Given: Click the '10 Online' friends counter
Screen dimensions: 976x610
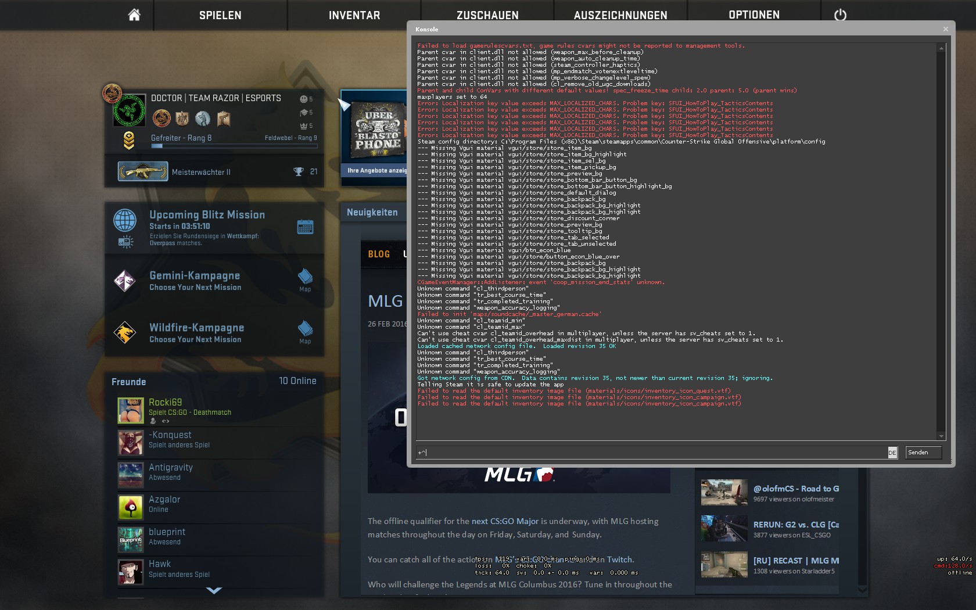Looking at the screenshot, I should coord(297,381).
